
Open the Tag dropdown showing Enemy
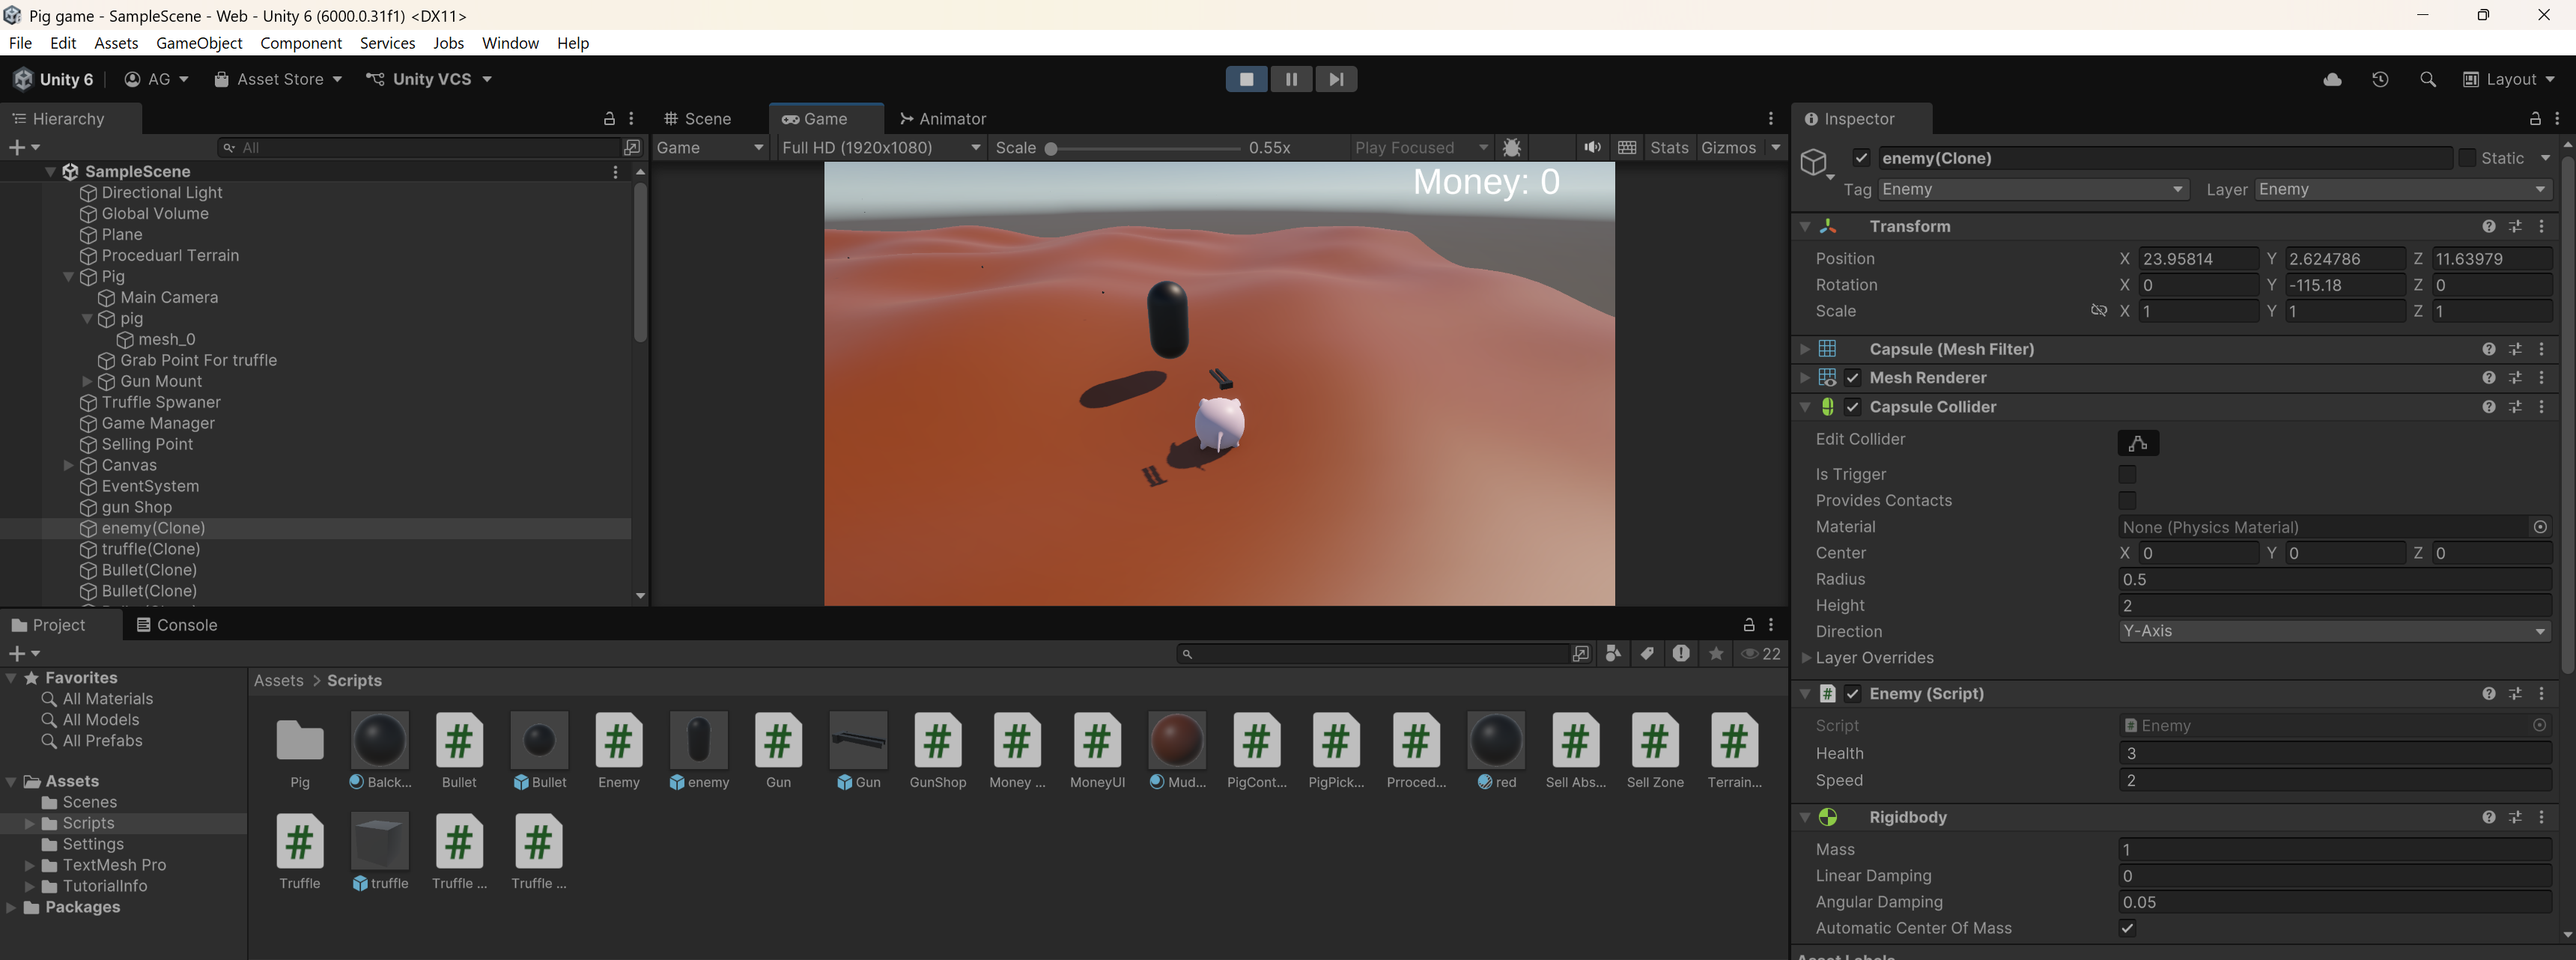click(x=2031, y=190)
